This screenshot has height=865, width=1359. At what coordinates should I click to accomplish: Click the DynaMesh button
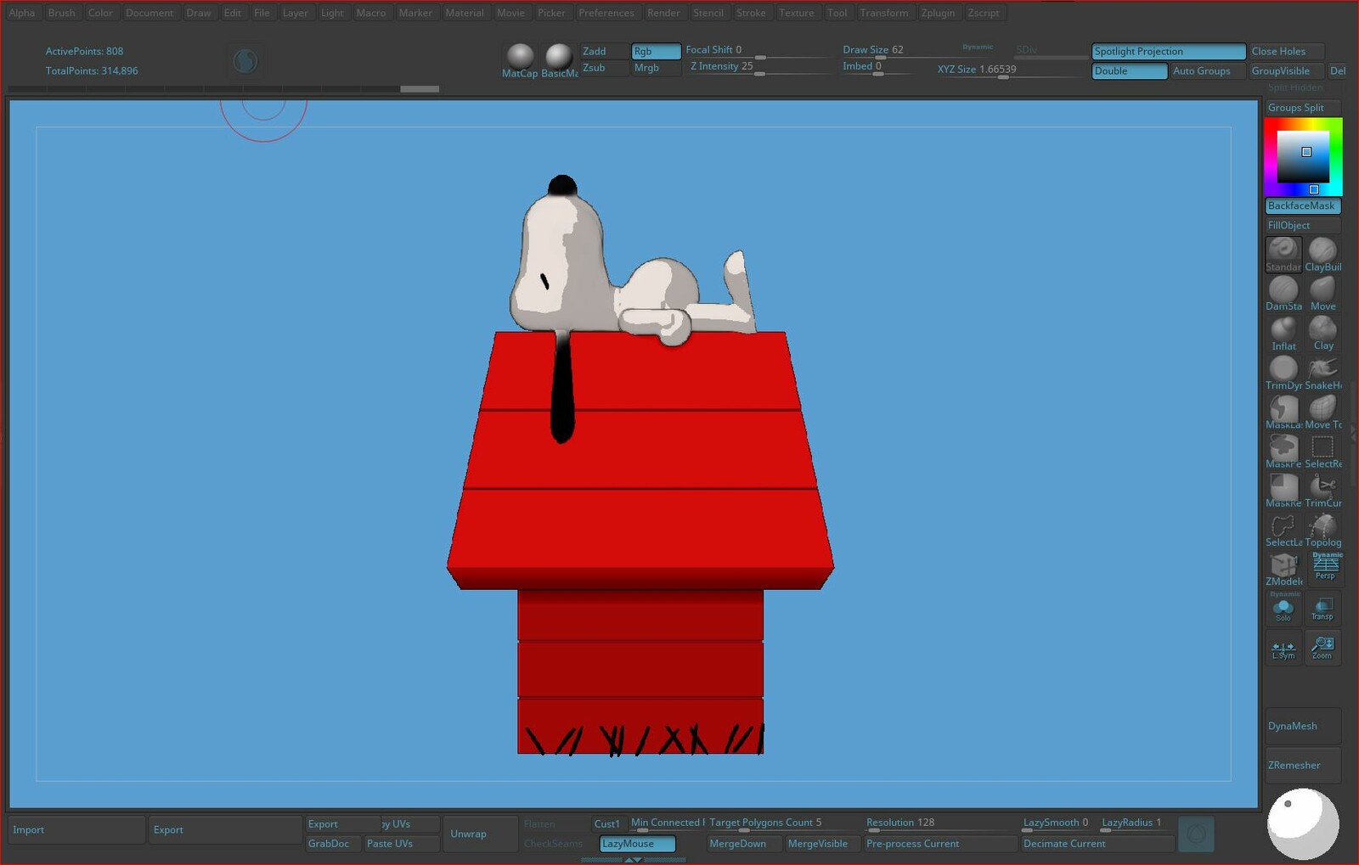coord(1303,727)
